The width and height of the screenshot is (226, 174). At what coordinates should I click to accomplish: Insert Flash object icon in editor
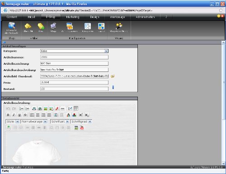[57, 109]
